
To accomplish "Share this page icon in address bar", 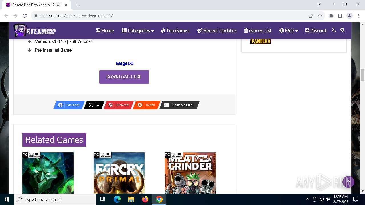I will click(311, 16).
